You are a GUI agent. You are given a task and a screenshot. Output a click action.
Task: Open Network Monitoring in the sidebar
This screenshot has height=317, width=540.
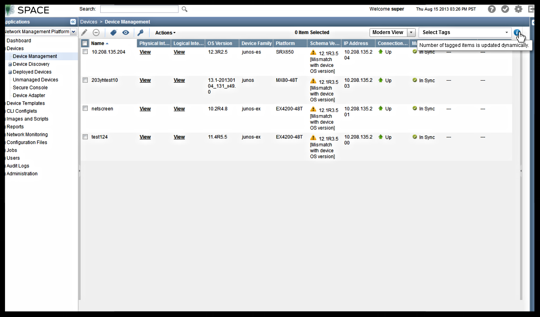pos(27,135)
